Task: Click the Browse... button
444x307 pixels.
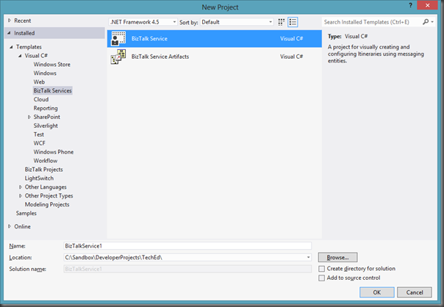Action: pyautogui.click(x=338, y=258)
